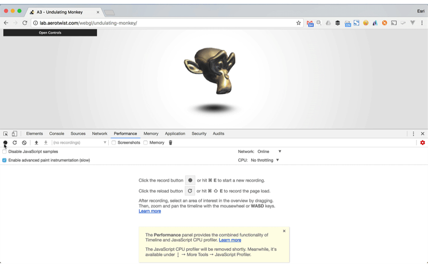Activate the inspect element picker icon
This screenshot has height=267, width=428.
point(5,134)
